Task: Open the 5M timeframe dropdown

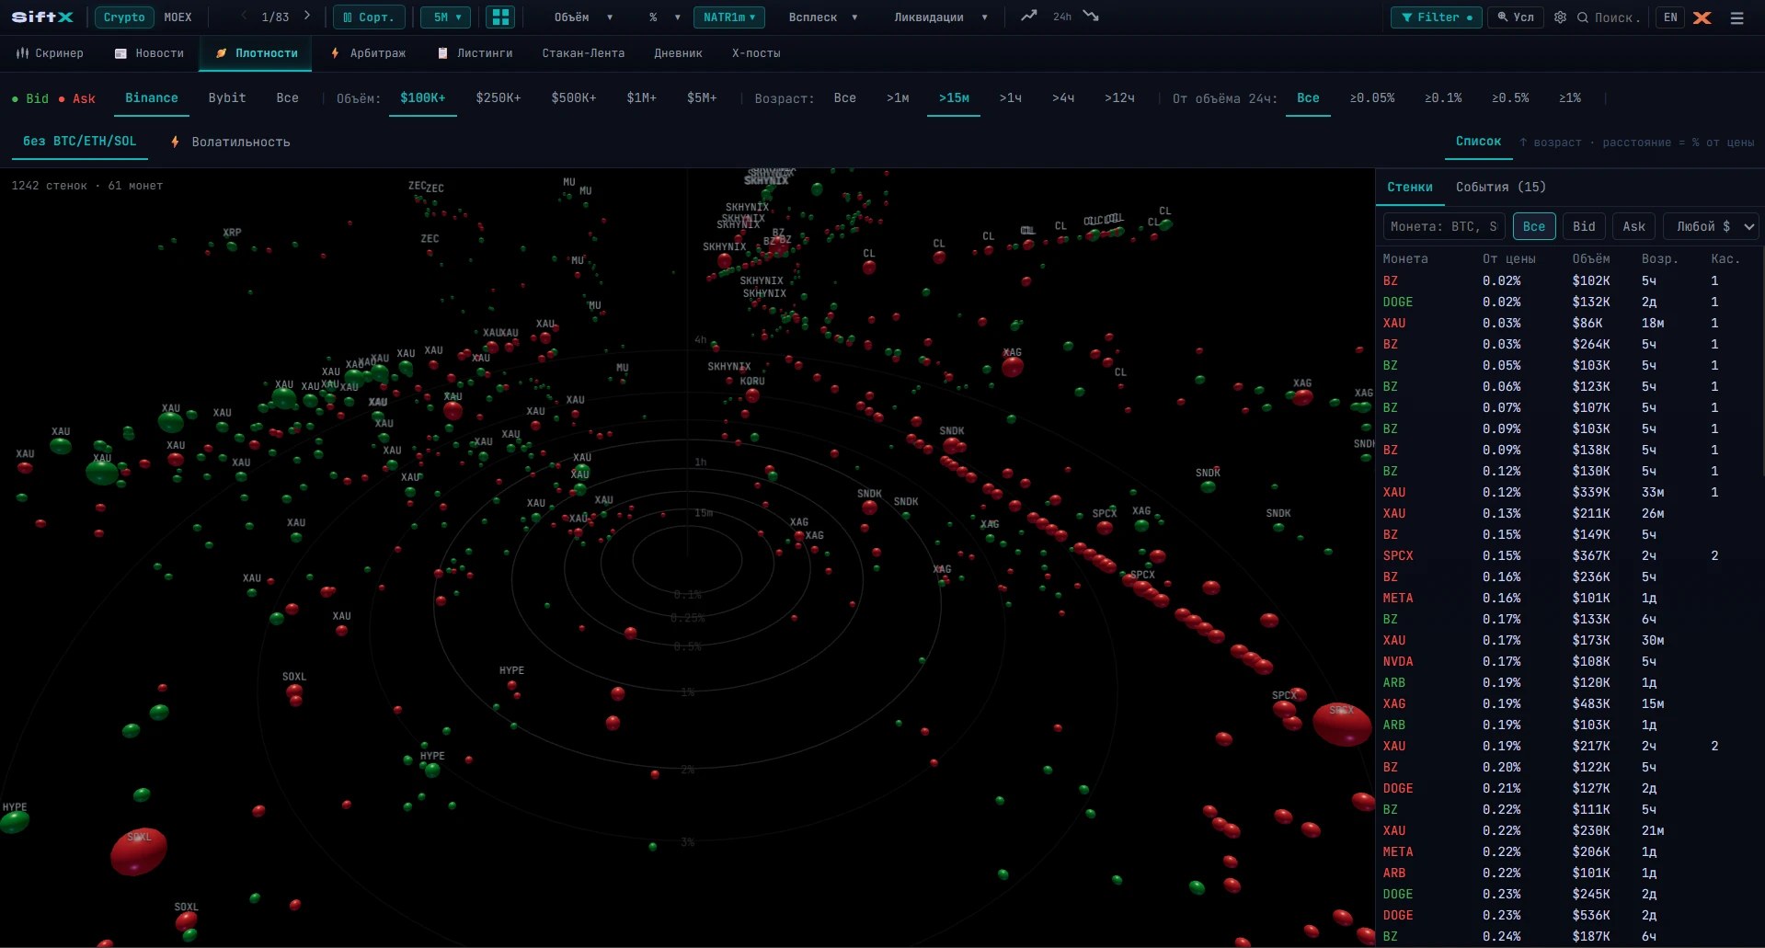Action: pos(446,17)
